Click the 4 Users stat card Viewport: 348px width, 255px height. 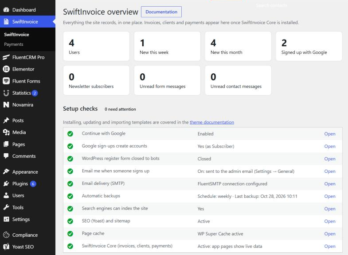[x=96, y=46]
